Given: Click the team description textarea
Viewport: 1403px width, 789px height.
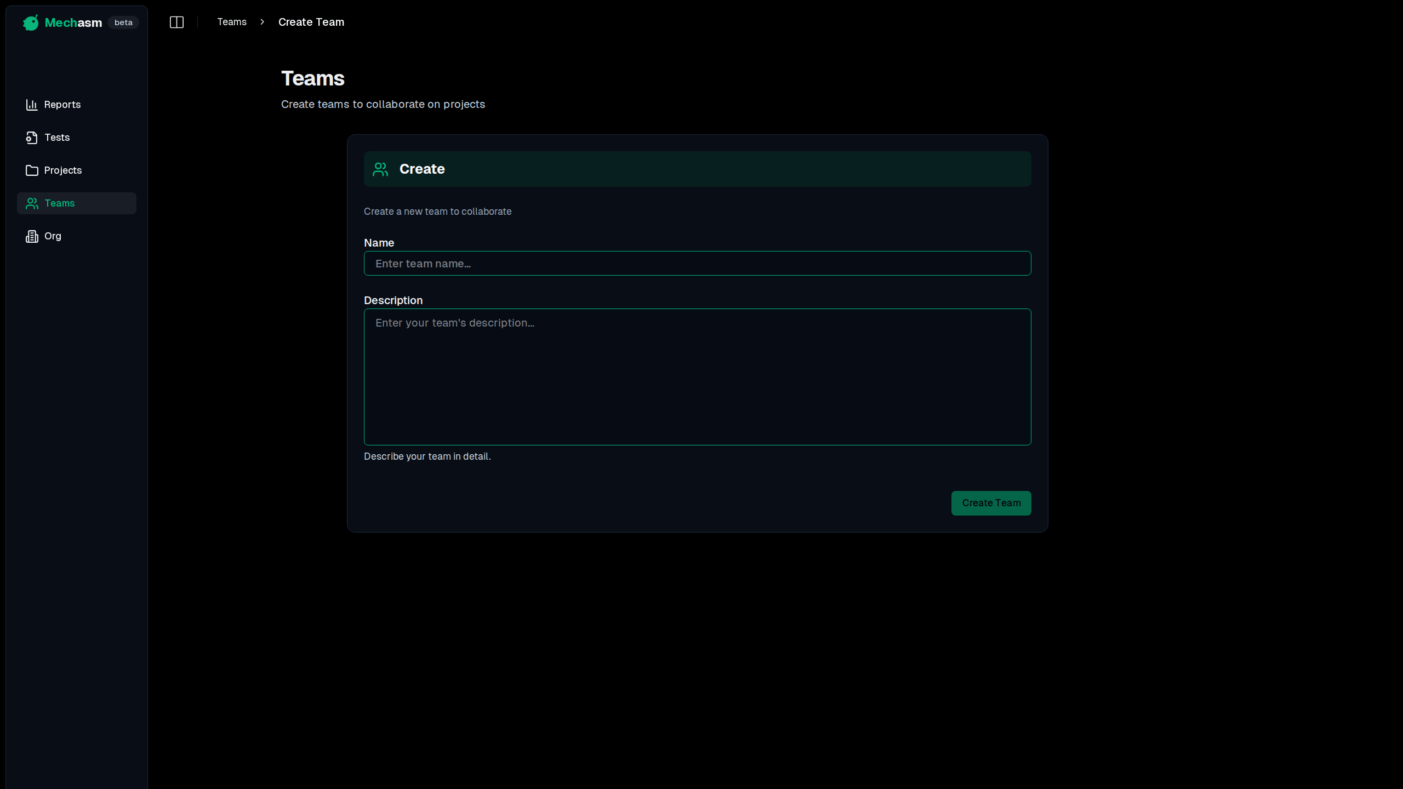Looking at the screenshot, I should point(697,378).
